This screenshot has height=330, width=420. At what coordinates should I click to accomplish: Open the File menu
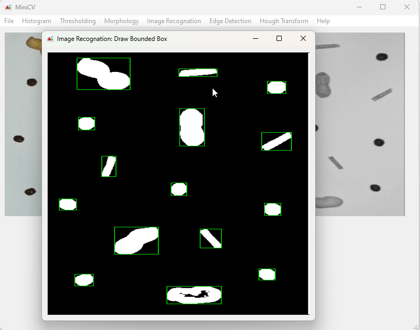(9, 21)
